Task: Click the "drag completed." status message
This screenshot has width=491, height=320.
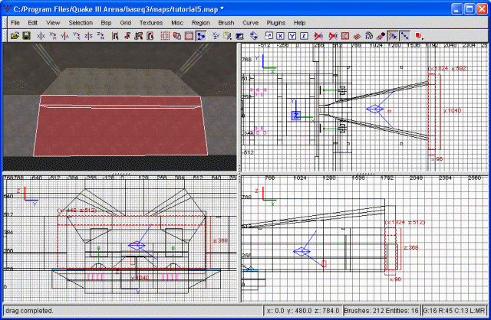Action: tap(29, 311)
